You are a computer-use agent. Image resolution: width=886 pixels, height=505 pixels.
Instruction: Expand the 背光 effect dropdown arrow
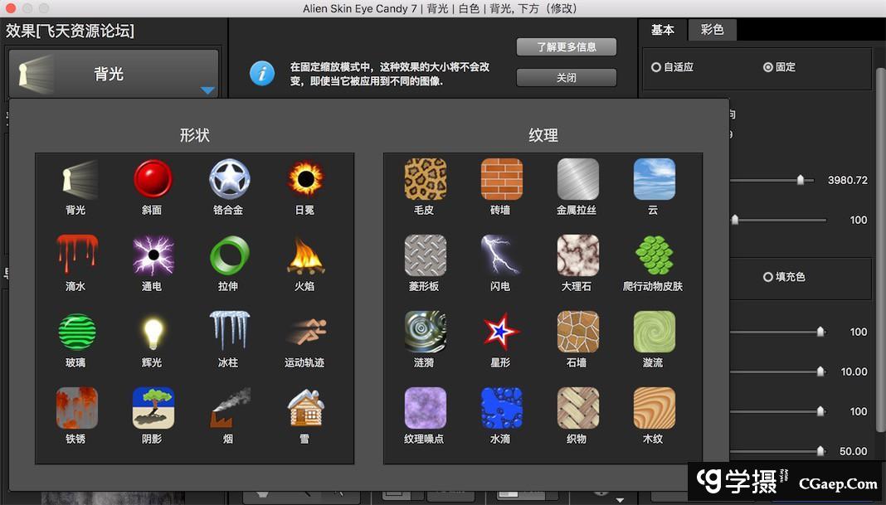(x=207, y=90)
